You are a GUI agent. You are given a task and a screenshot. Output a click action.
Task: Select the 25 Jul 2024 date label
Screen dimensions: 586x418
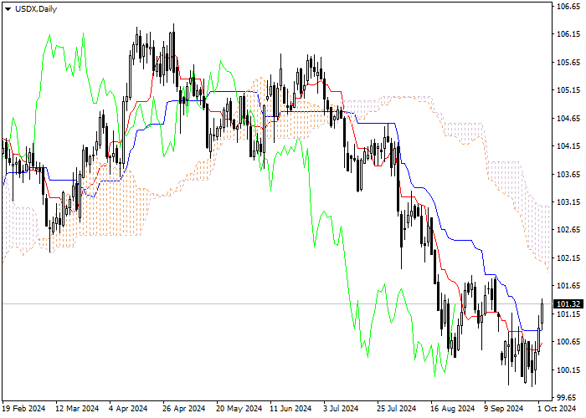pos(396,409)
